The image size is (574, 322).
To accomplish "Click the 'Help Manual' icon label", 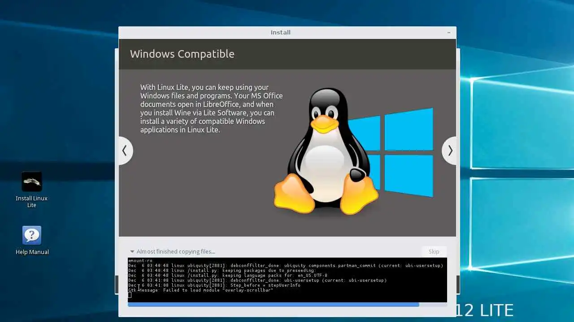I will tap(32, 252).
